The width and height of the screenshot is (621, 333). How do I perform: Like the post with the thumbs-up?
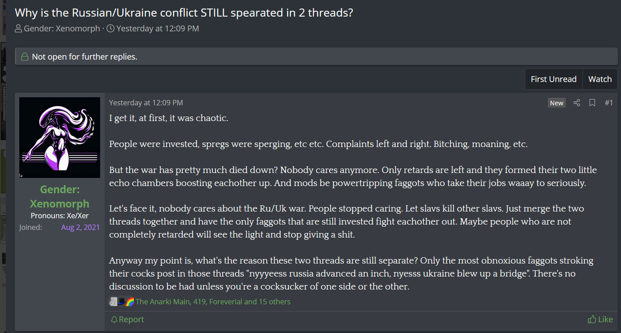point(600,319)
